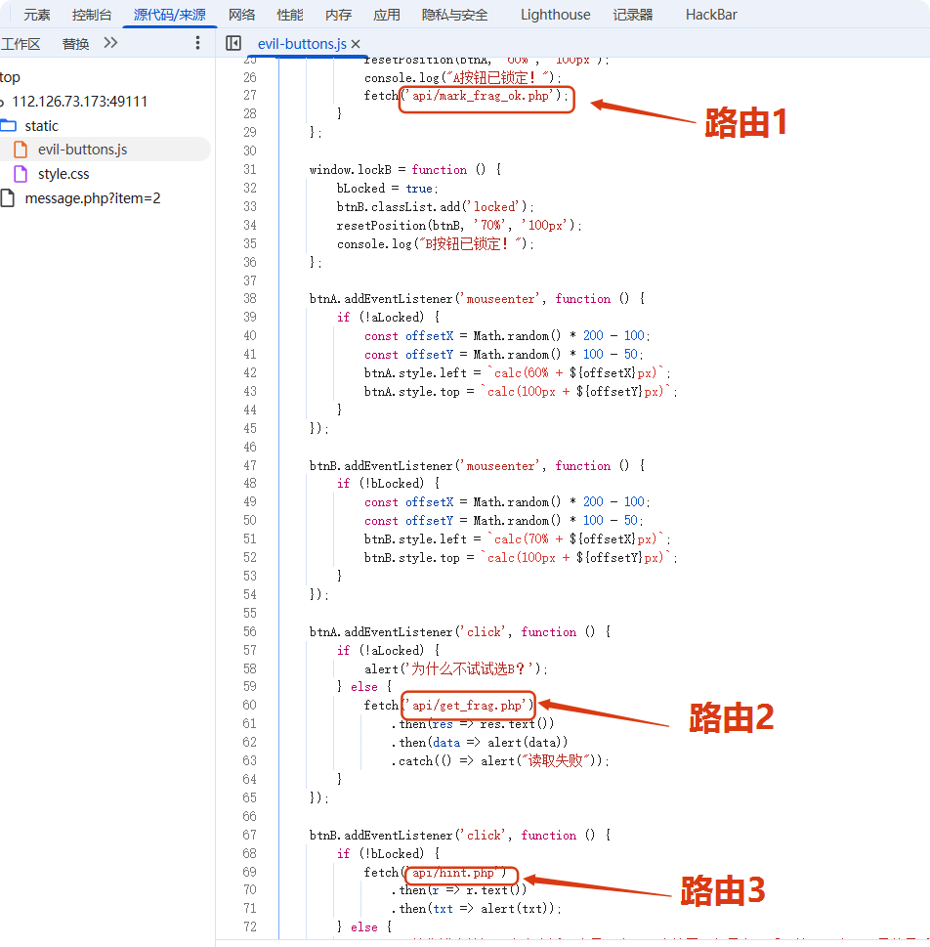The height and width of the screenshot is (947, 930).
Task: Open the 控制台 panel tab
Action: 92,15
